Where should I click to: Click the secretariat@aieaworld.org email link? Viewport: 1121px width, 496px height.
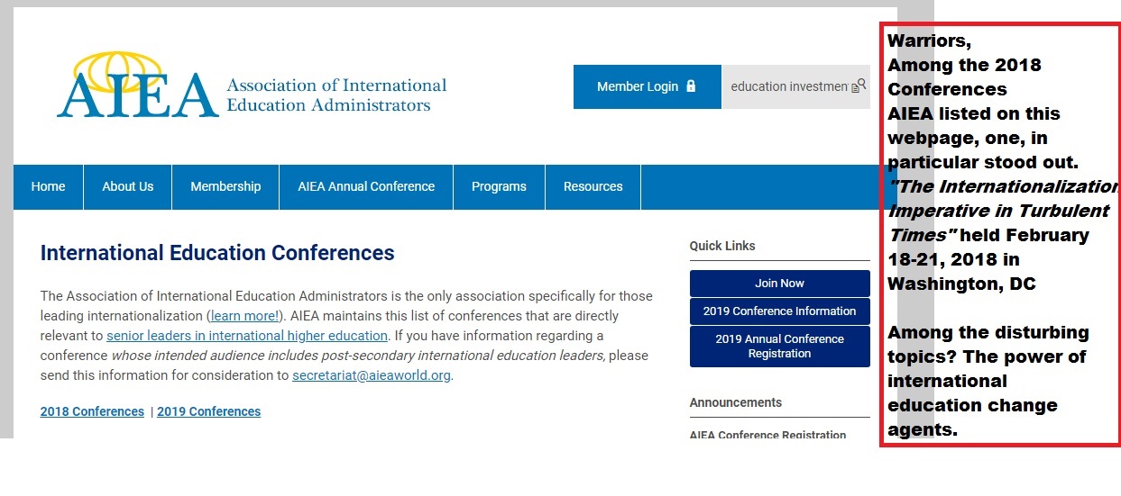[x=371, y=375]
